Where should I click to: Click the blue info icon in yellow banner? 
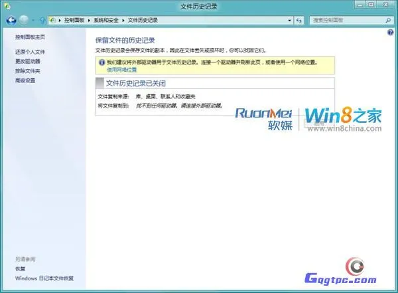click(x=101, y=62)
